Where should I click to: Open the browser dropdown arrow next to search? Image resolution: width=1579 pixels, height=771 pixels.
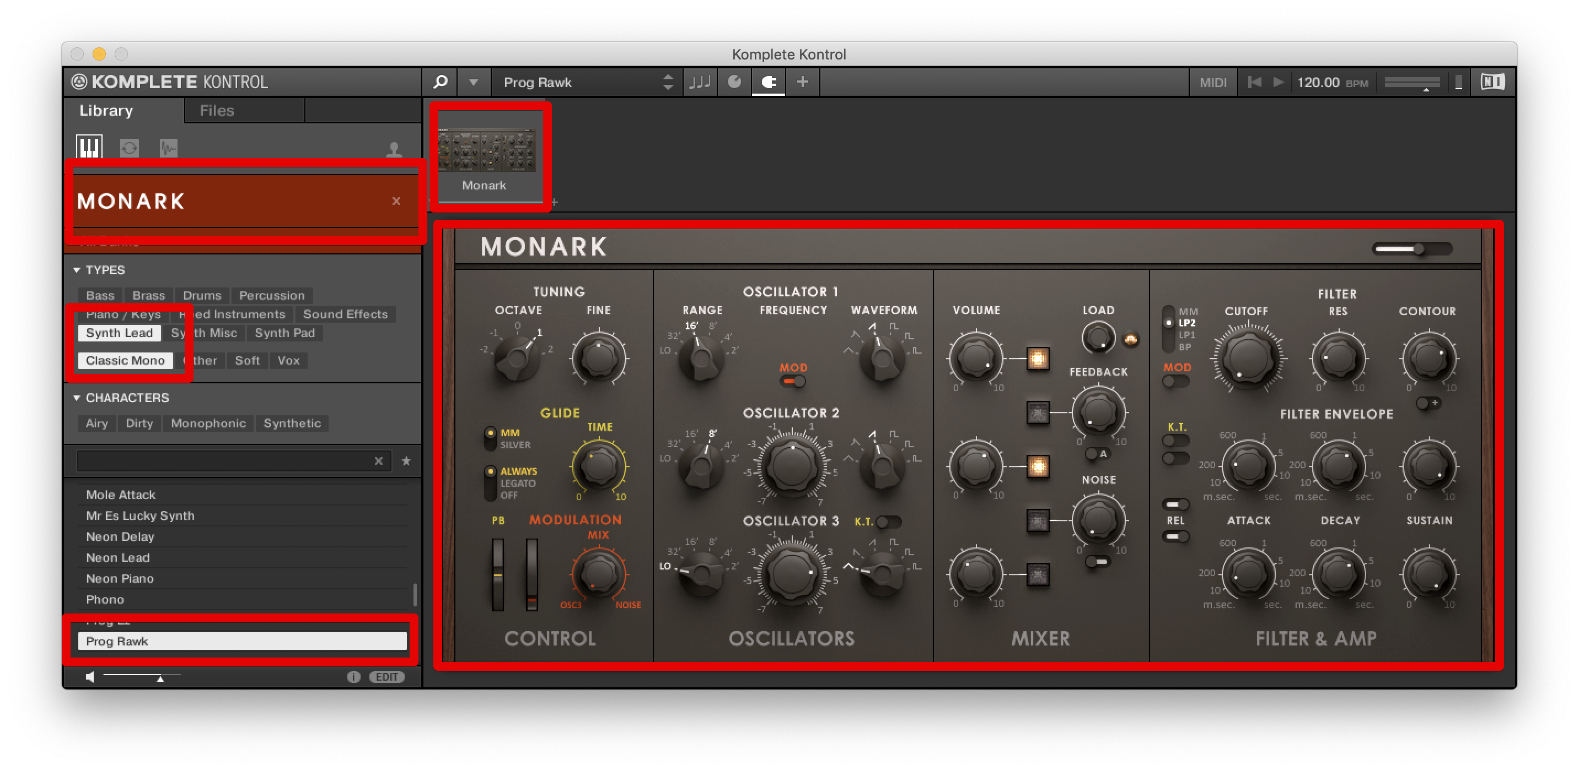[473, 82]
